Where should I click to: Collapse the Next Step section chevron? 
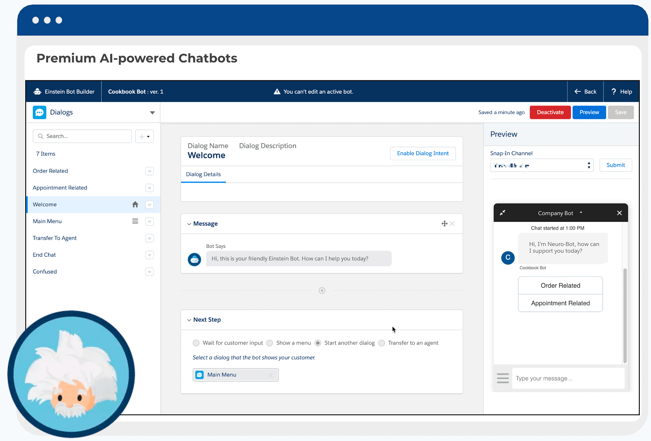coord(189,320)
